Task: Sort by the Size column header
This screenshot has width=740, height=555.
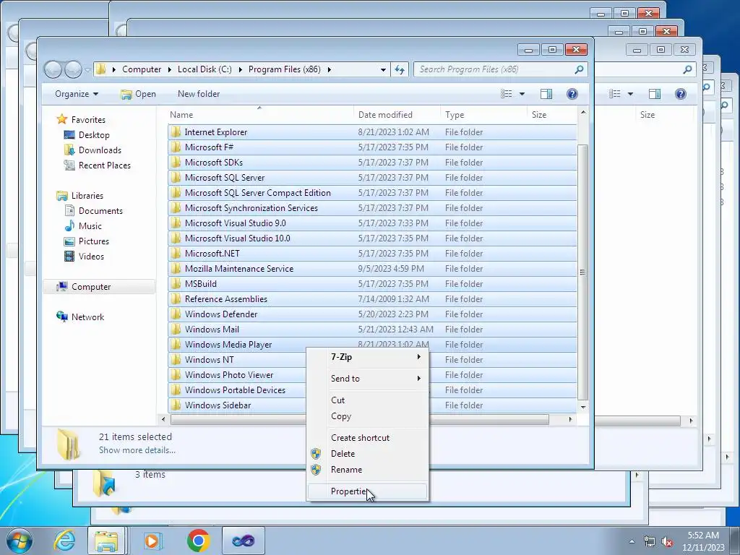Action: coord(551,115)
